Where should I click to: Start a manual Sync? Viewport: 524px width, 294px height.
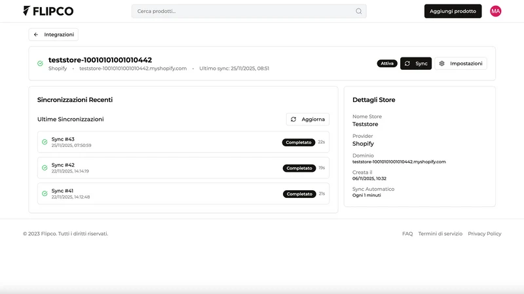(416, 63)
